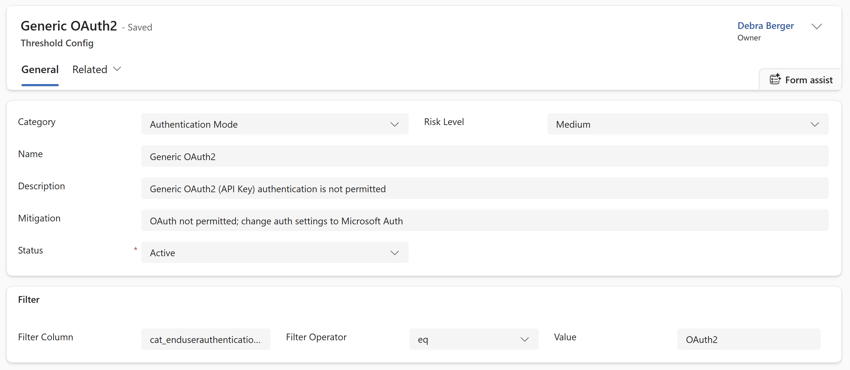The height and width of the screenshot is (370, 850).
Task: Expand the header chevron beside Debra Berger
Action: pos(816,26)
